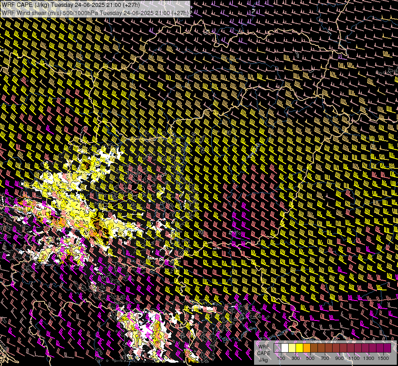Click the '700' legend value label
The width and height of the screenshot is (398, 366).
point(325,358)
